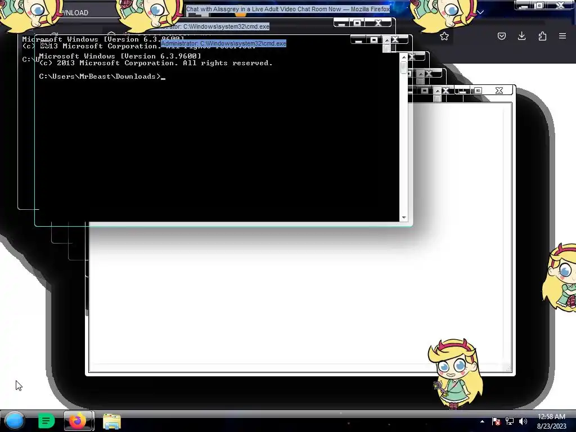Bookmark this page with the star icon
This screenshot has width=576, height=432.
[x=444, y=36]
